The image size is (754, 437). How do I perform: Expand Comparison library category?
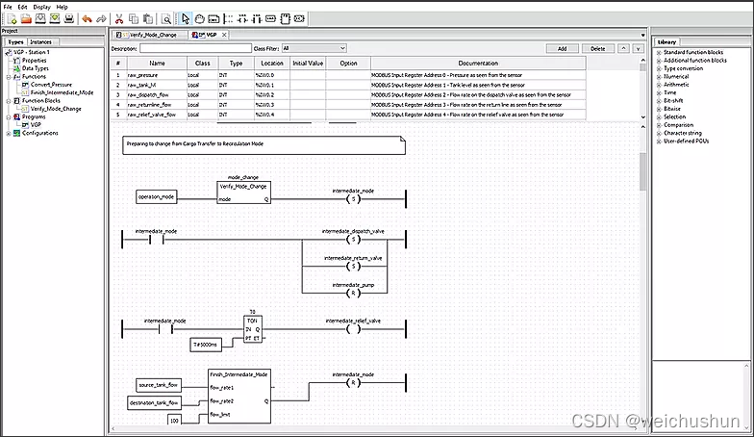[x=659, y=125]
